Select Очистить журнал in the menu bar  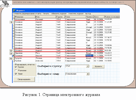coord(76,14)
